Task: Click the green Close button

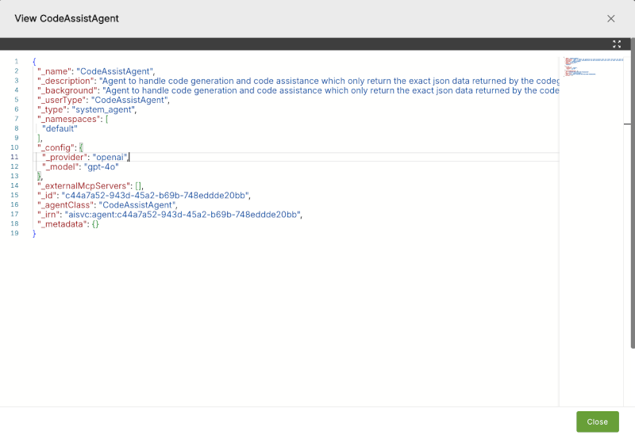Action: pos(598,422)
